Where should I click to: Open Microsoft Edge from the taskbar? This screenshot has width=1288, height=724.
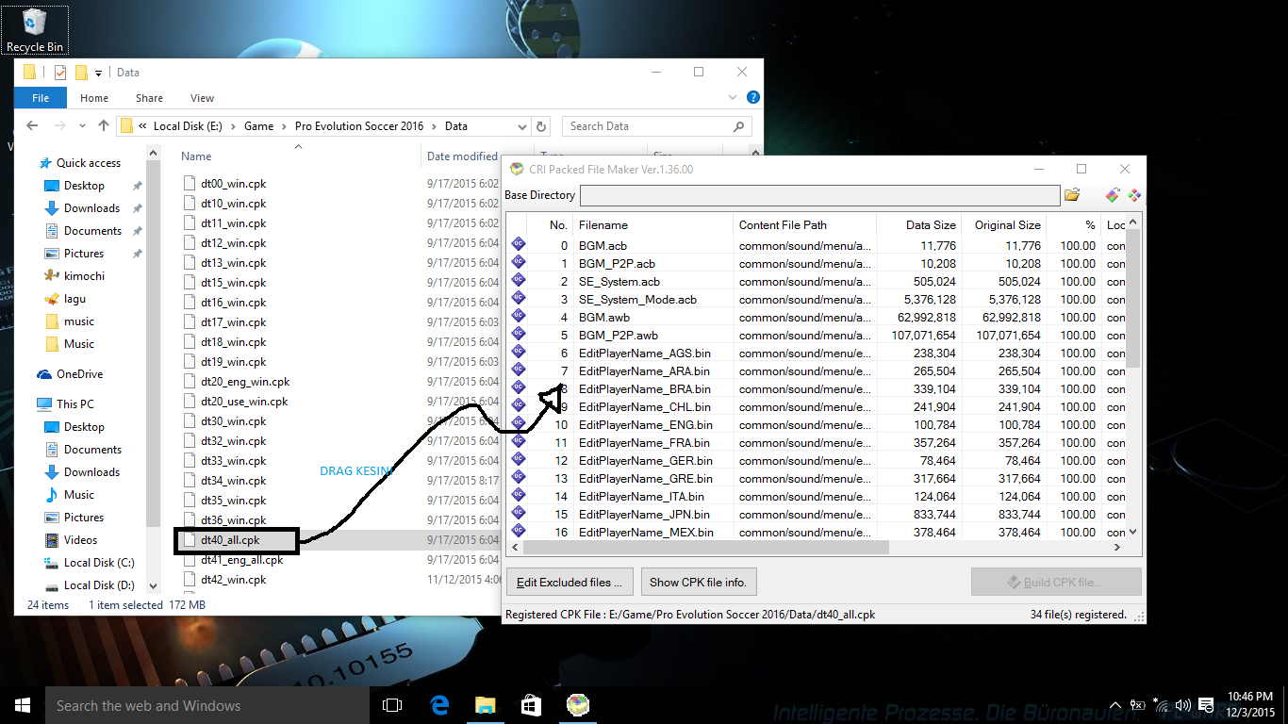coord(438,704)
